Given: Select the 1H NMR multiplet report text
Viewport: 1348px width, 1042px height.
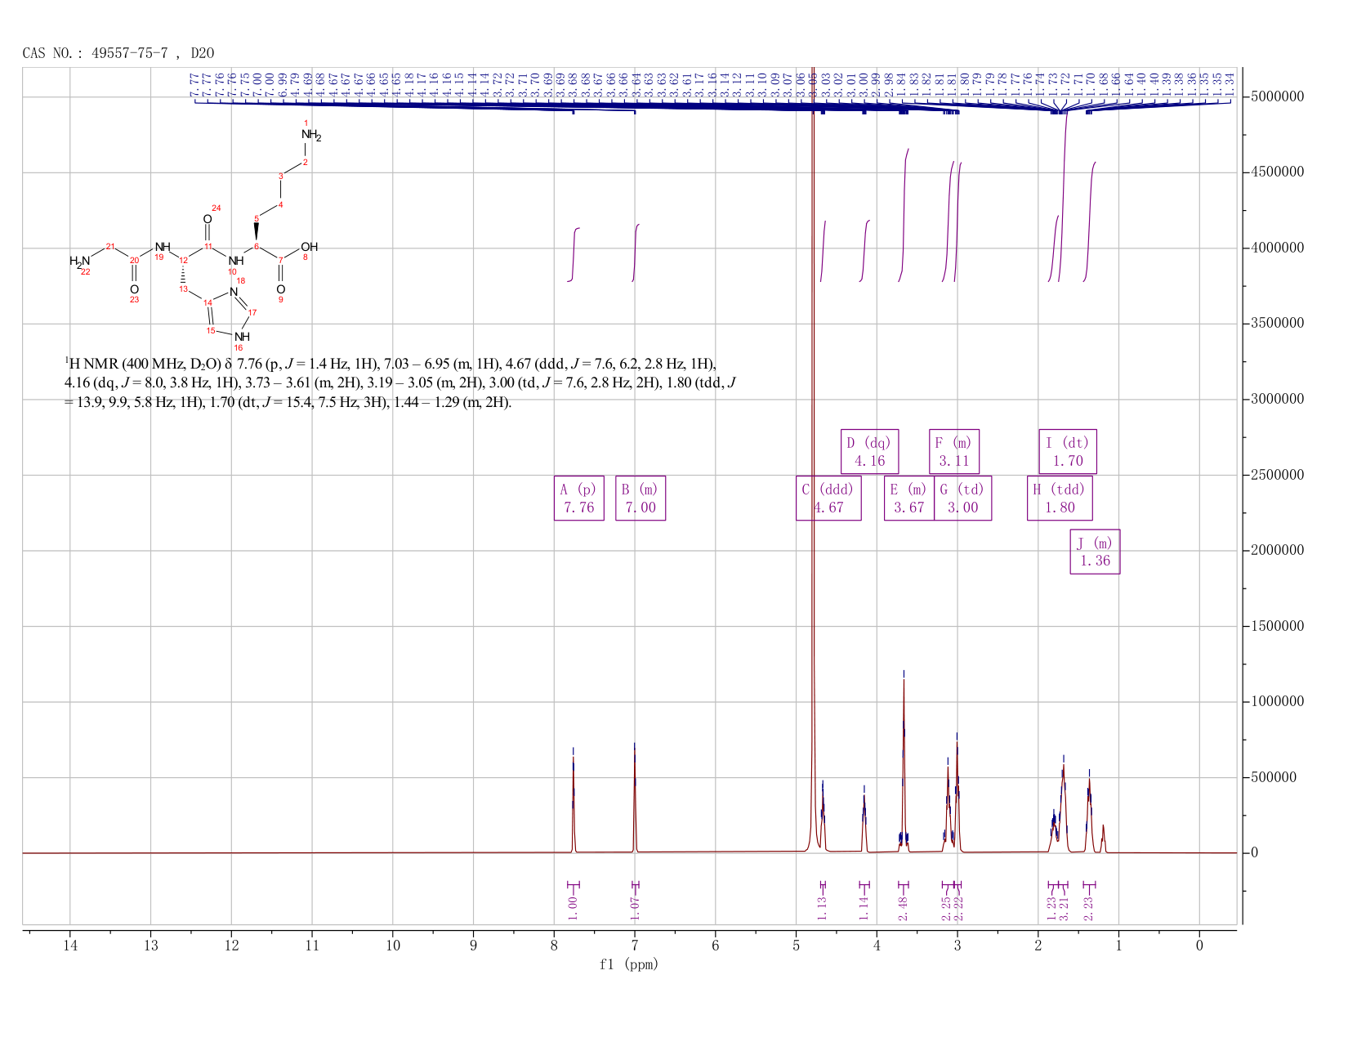Looking at the screenshot, I should (400, 382).
